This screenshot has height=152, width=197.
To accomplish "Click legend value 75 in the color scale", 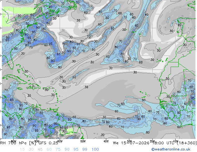I will point(58,150).
